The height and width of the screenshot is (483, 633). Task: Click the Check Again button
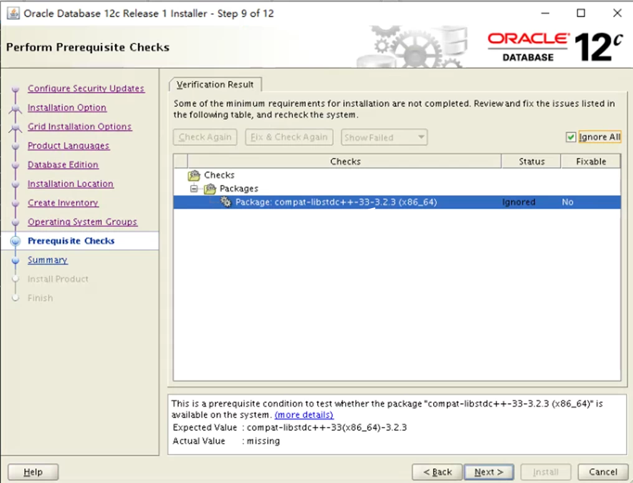[x=205, y=137]
